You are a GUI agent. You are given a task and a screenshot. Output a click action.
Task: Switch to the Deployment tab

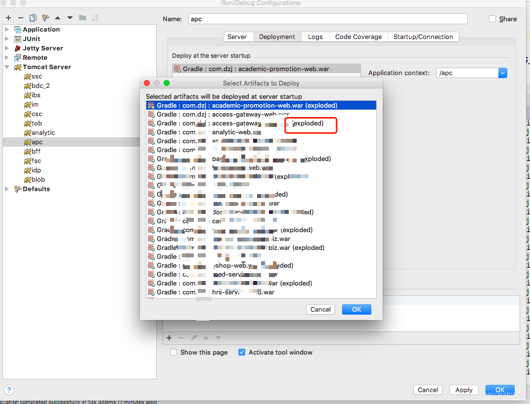pyautogui.click(x=277, y=37)
